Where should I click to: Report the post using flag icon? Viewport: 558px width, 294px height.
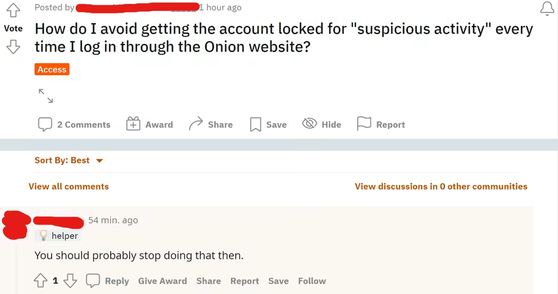point(381,124)
